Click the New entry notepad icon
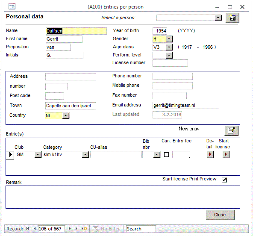 [x=231, y=130]
